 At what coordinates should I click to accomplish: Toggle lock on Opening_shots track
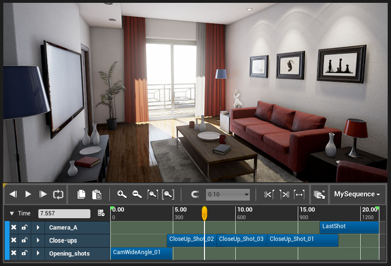click(25, 253)
